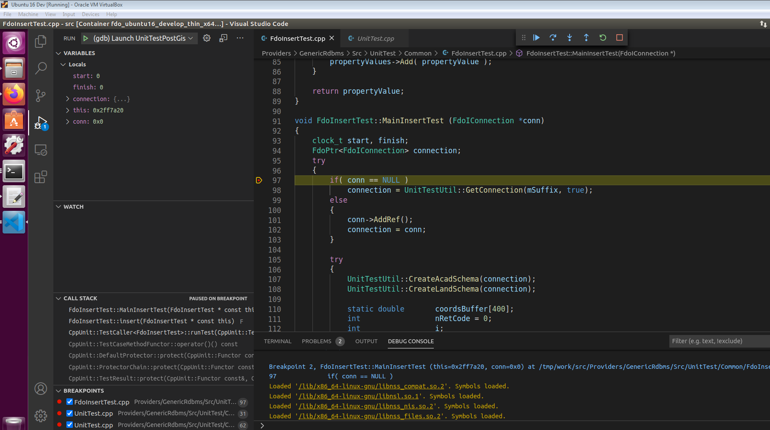Image resolution: width=770 pixels, height=430 pixels.
Task: Expand the connection variable in Locals
Action: coord(68,99)
